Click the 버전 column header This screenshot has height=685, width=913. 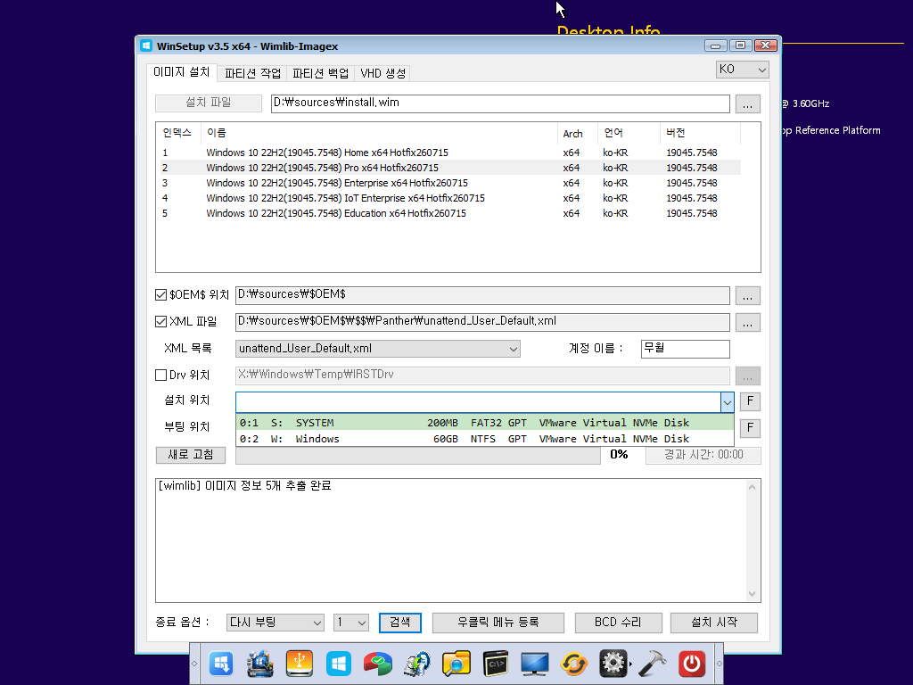[x=701, y=134]
